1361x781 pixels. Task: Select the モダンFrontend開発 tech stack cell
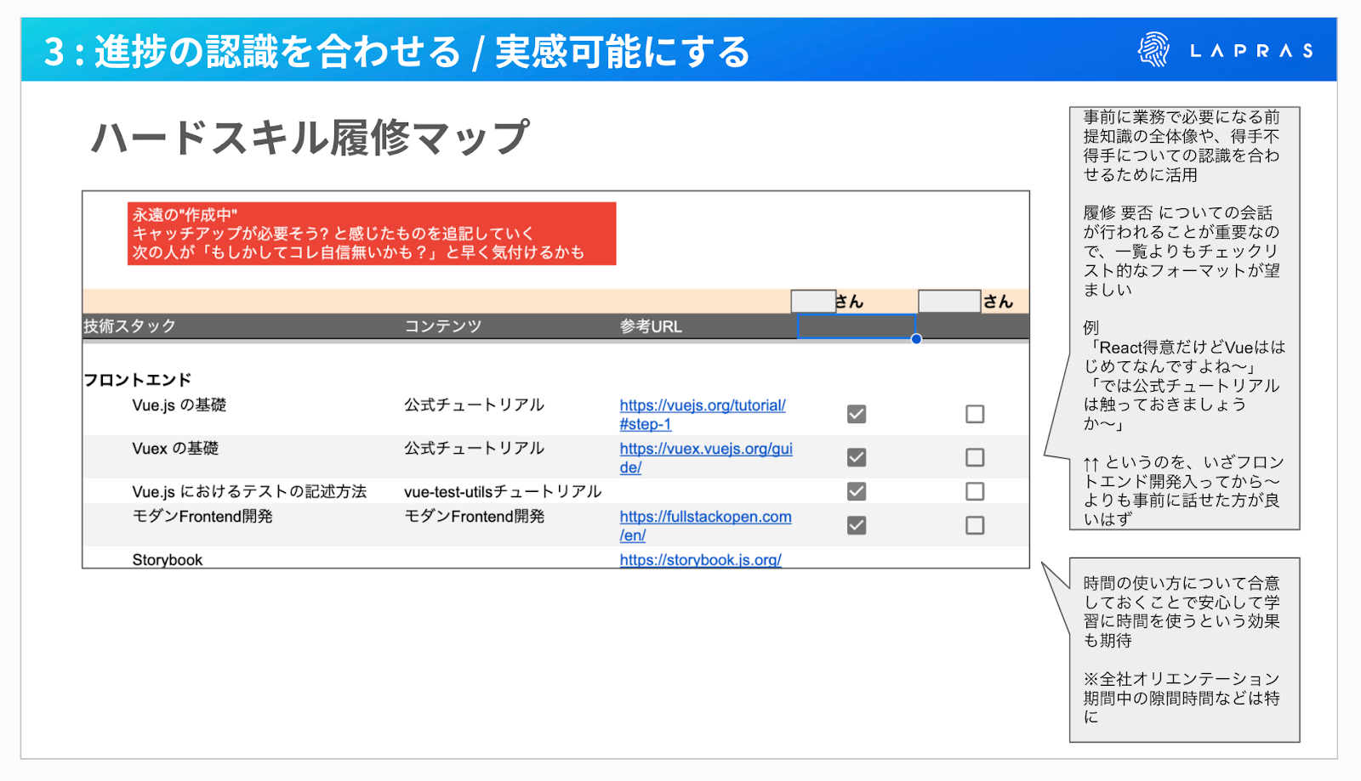pos(202,517)
